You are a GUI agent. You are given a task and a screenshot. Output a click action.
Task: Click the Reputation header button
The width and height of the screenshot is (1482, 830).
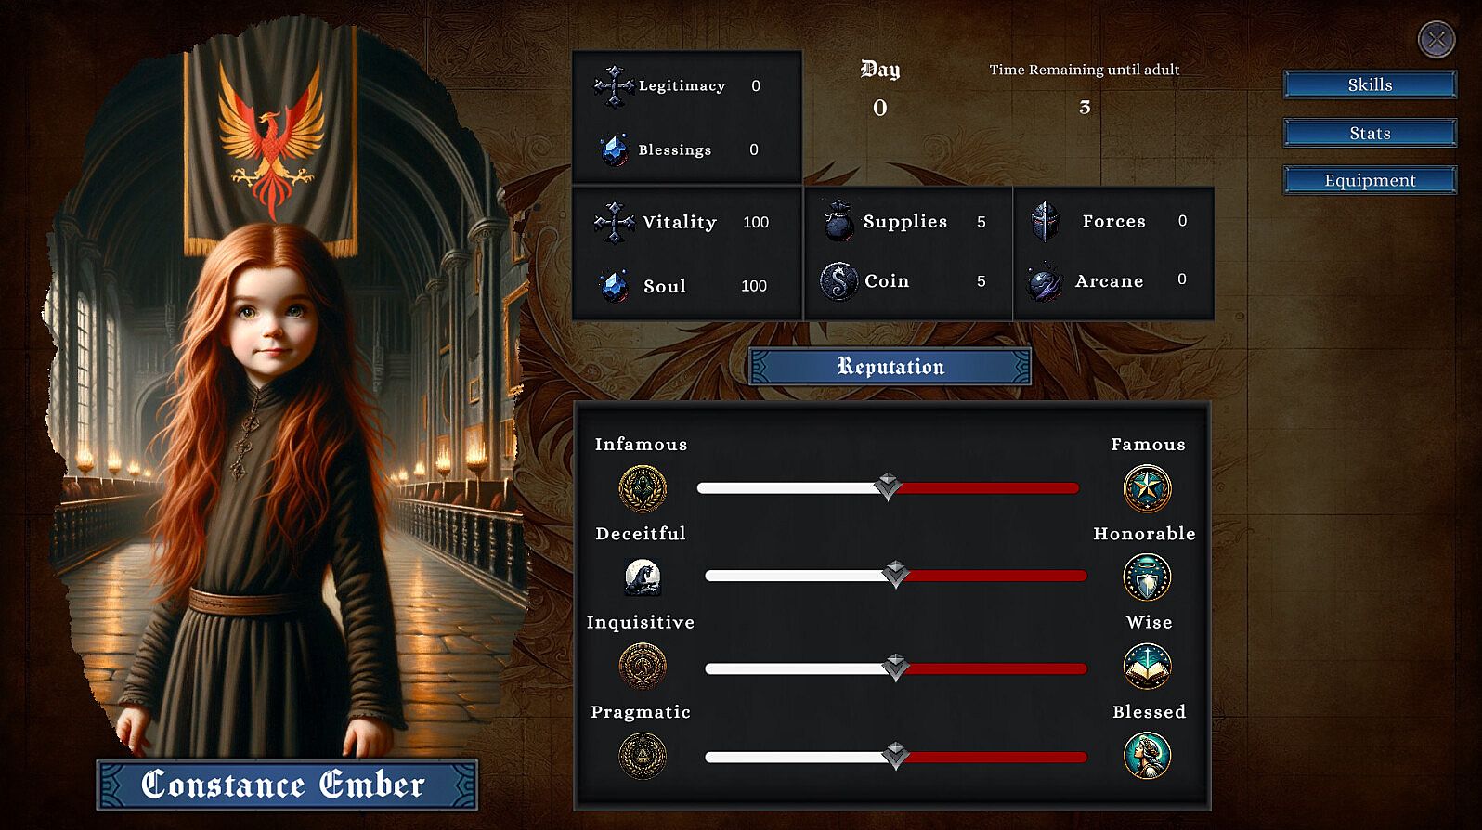[890, 367]
